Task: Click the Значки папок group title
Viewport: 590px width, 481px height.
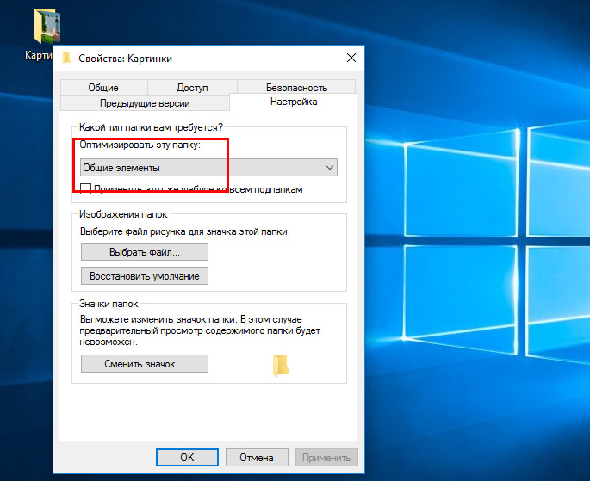Action: coord(109,304)
